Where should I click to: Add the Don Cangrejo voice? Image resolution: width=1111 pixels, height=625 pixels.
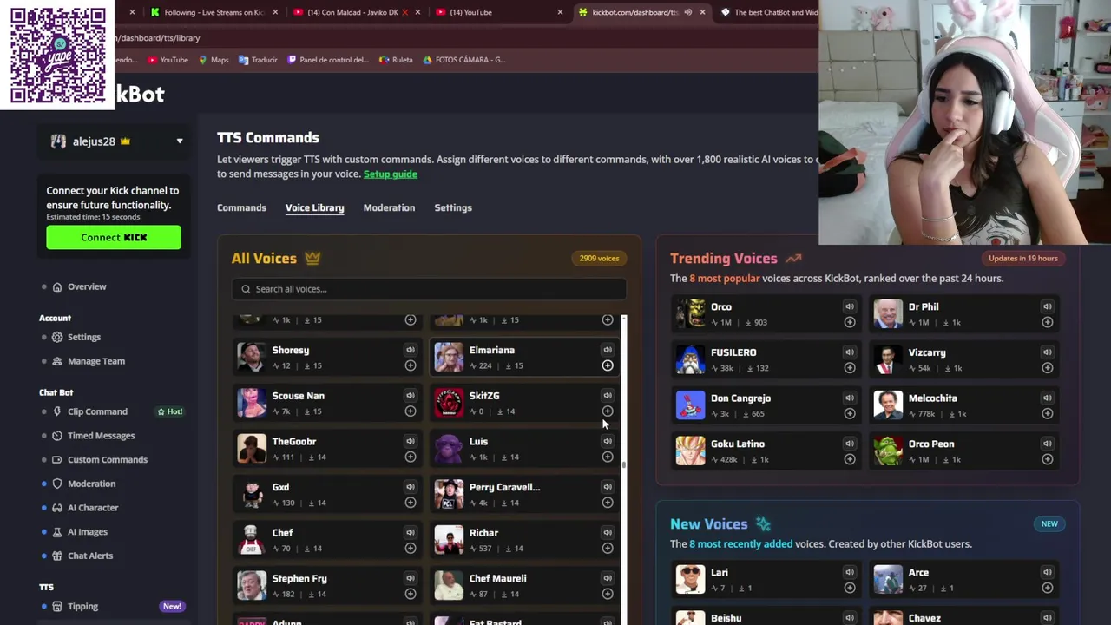850,413
